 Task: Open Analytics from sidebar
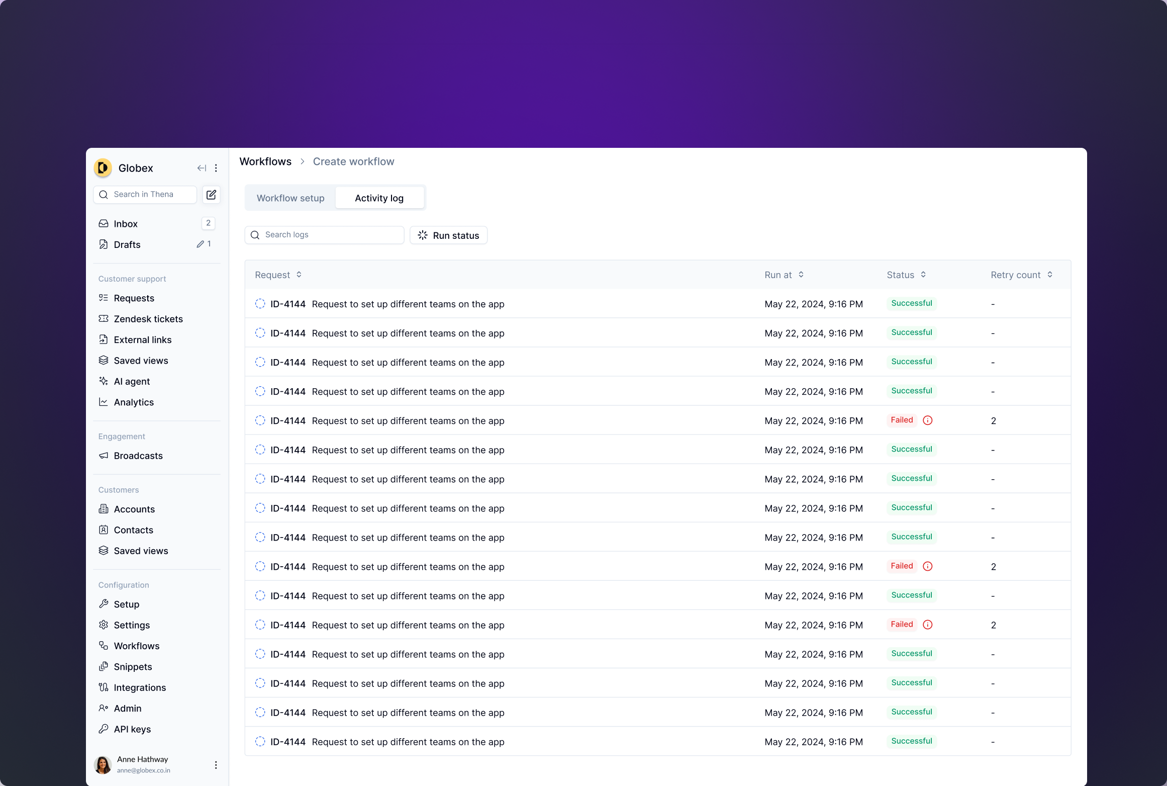point(134,402)
